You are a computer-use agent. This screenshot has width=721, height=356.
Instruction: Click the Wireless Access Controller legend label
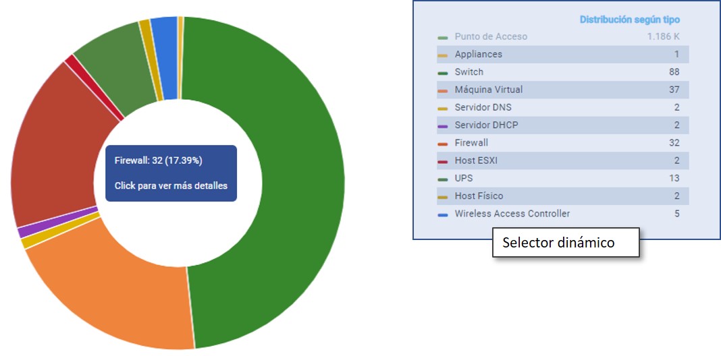[512, 214]
